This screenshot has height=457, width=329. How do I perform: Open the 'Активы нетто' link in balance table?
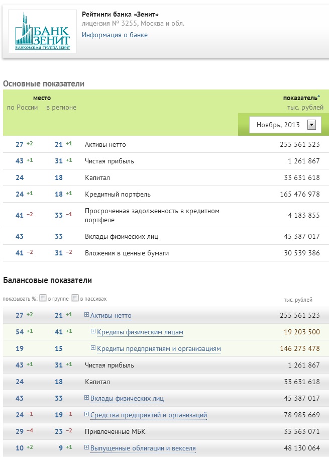(111, 316)
